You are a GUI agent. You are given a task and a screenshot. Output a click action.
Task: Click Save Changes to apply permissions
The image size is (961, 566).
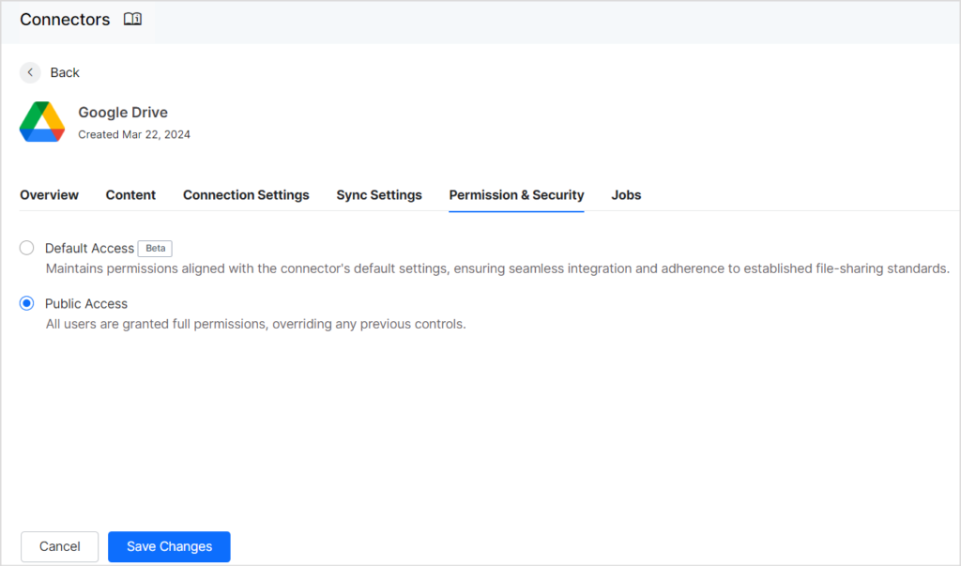169,546
